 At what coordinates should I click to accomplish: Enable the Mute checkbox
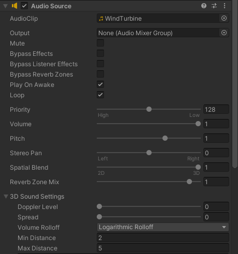click(100, 43)
